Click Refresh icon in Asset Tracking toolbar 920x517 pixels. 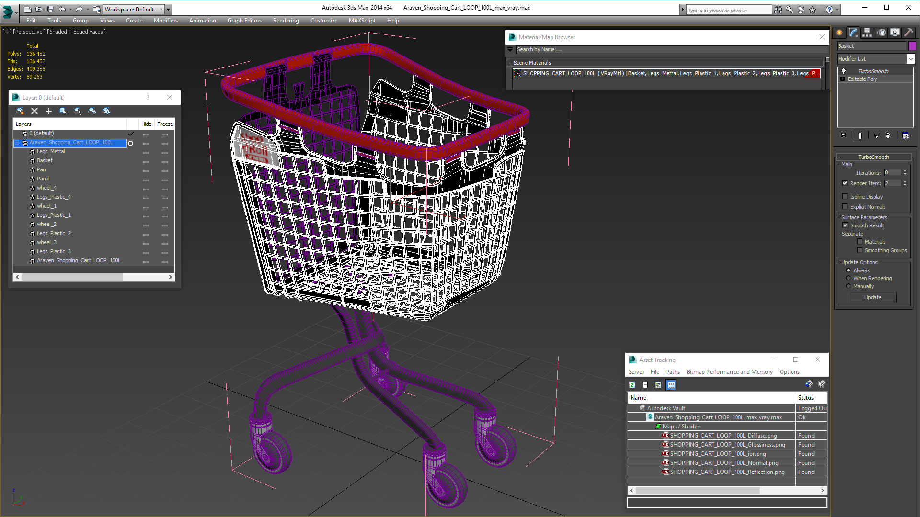(632, 385)
